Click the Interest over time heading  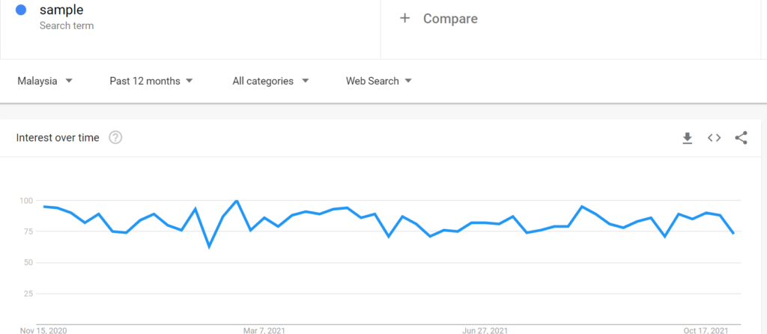(58, 138)
